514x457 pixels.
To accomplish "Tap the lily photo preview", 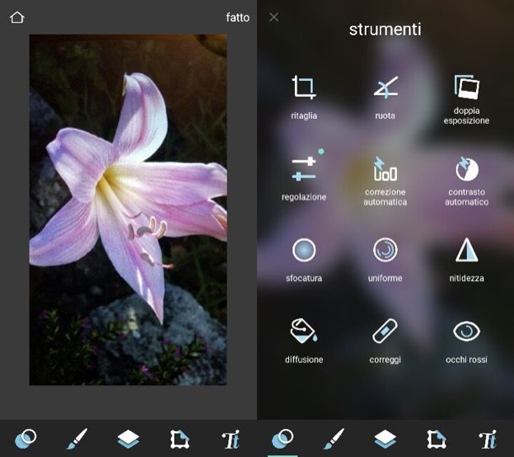I will 128,210.
